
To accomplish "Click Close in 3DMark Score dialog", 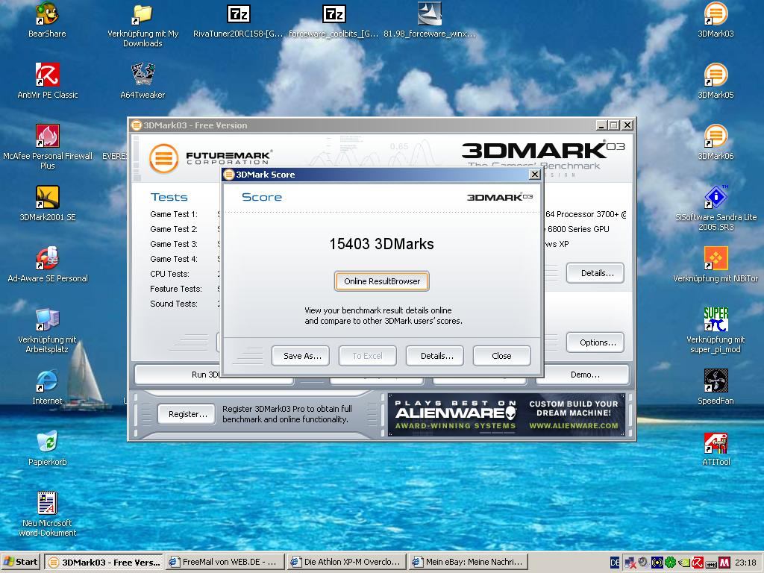I will (x=502, y=356).
